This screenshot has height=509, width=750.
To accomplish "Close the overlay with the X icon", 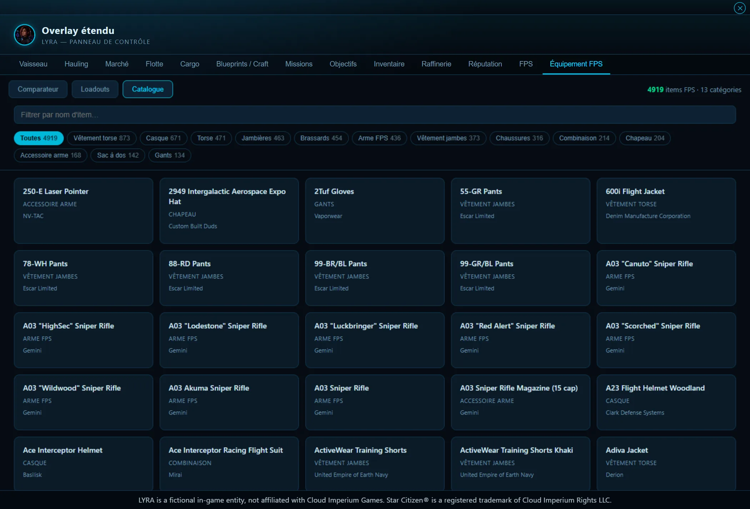I will [x=739, y=8].
